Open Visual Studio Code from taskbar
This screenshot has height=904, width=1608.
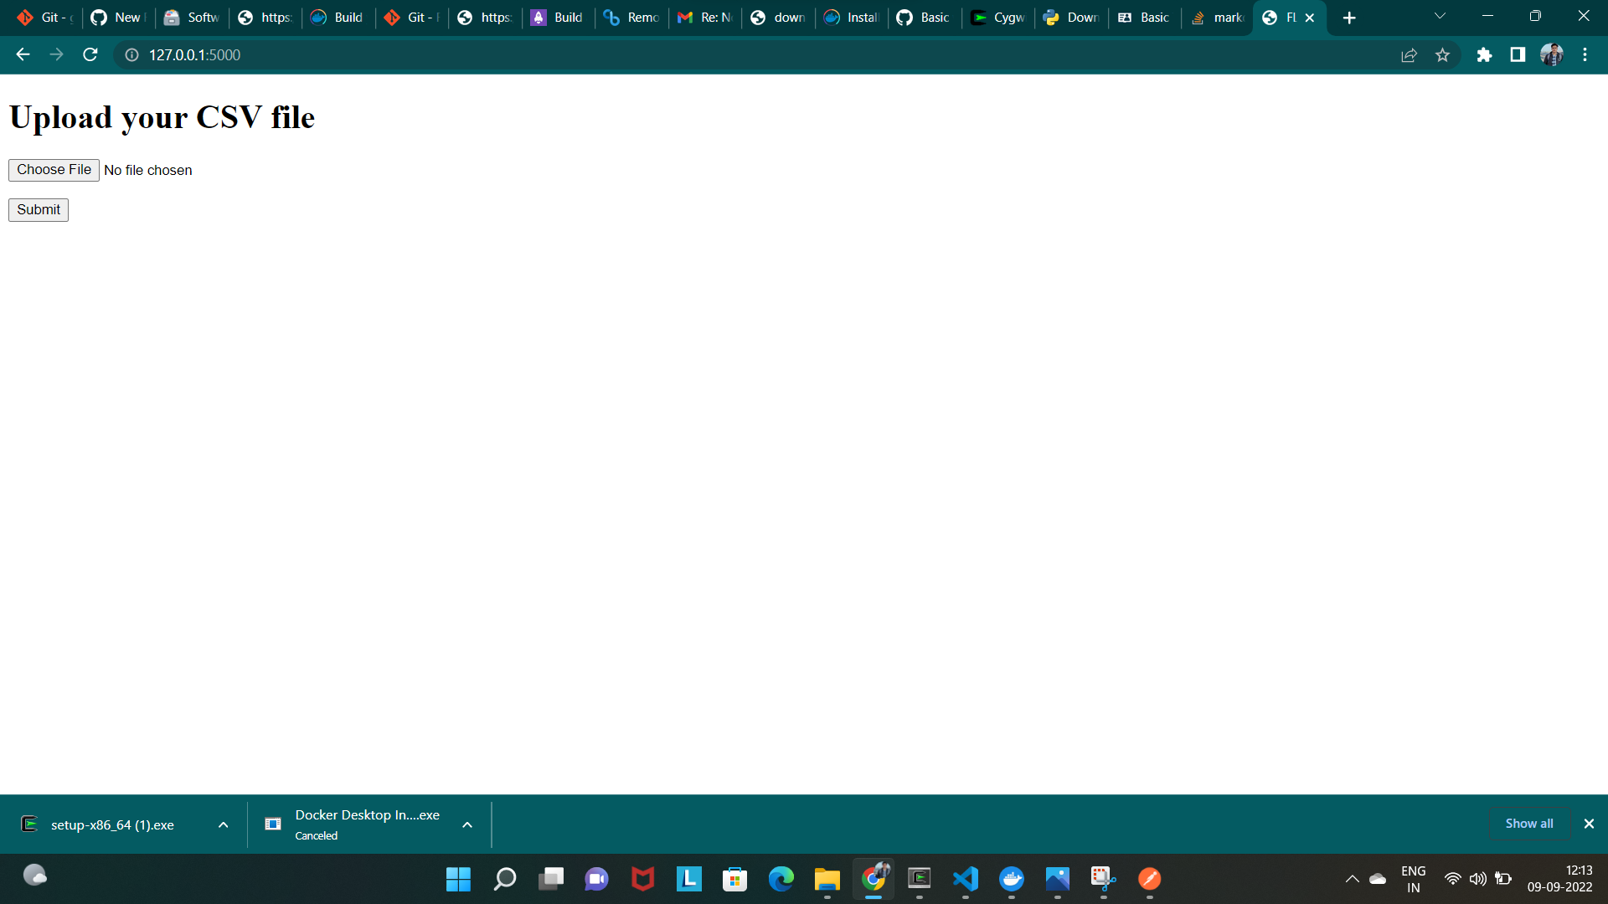tap(965, 879)
